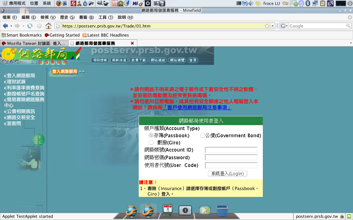Select the 公債 (Government Bond) radio button
Viewport: 353px width, 220px height.
[x=203, y=135]
